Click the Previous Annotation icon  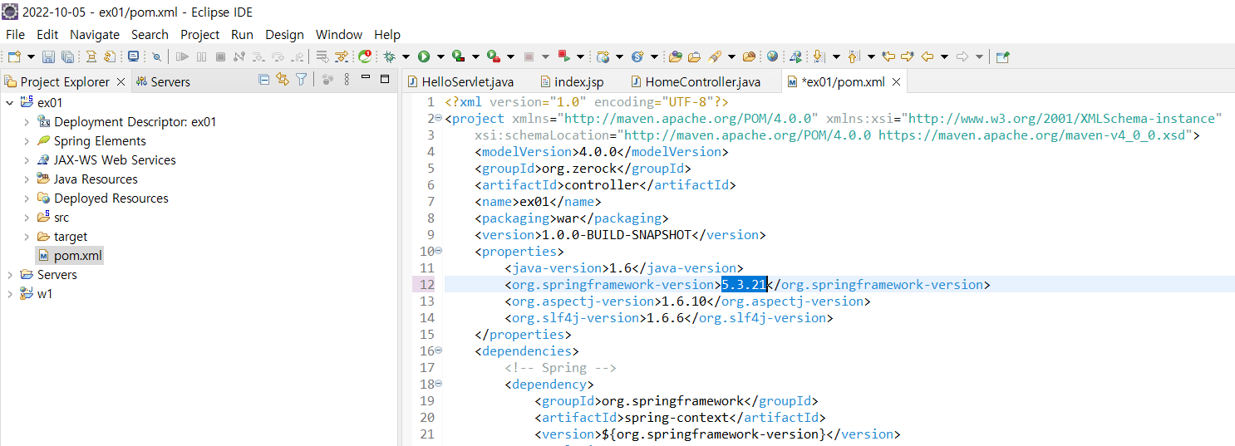click(853, 56)
